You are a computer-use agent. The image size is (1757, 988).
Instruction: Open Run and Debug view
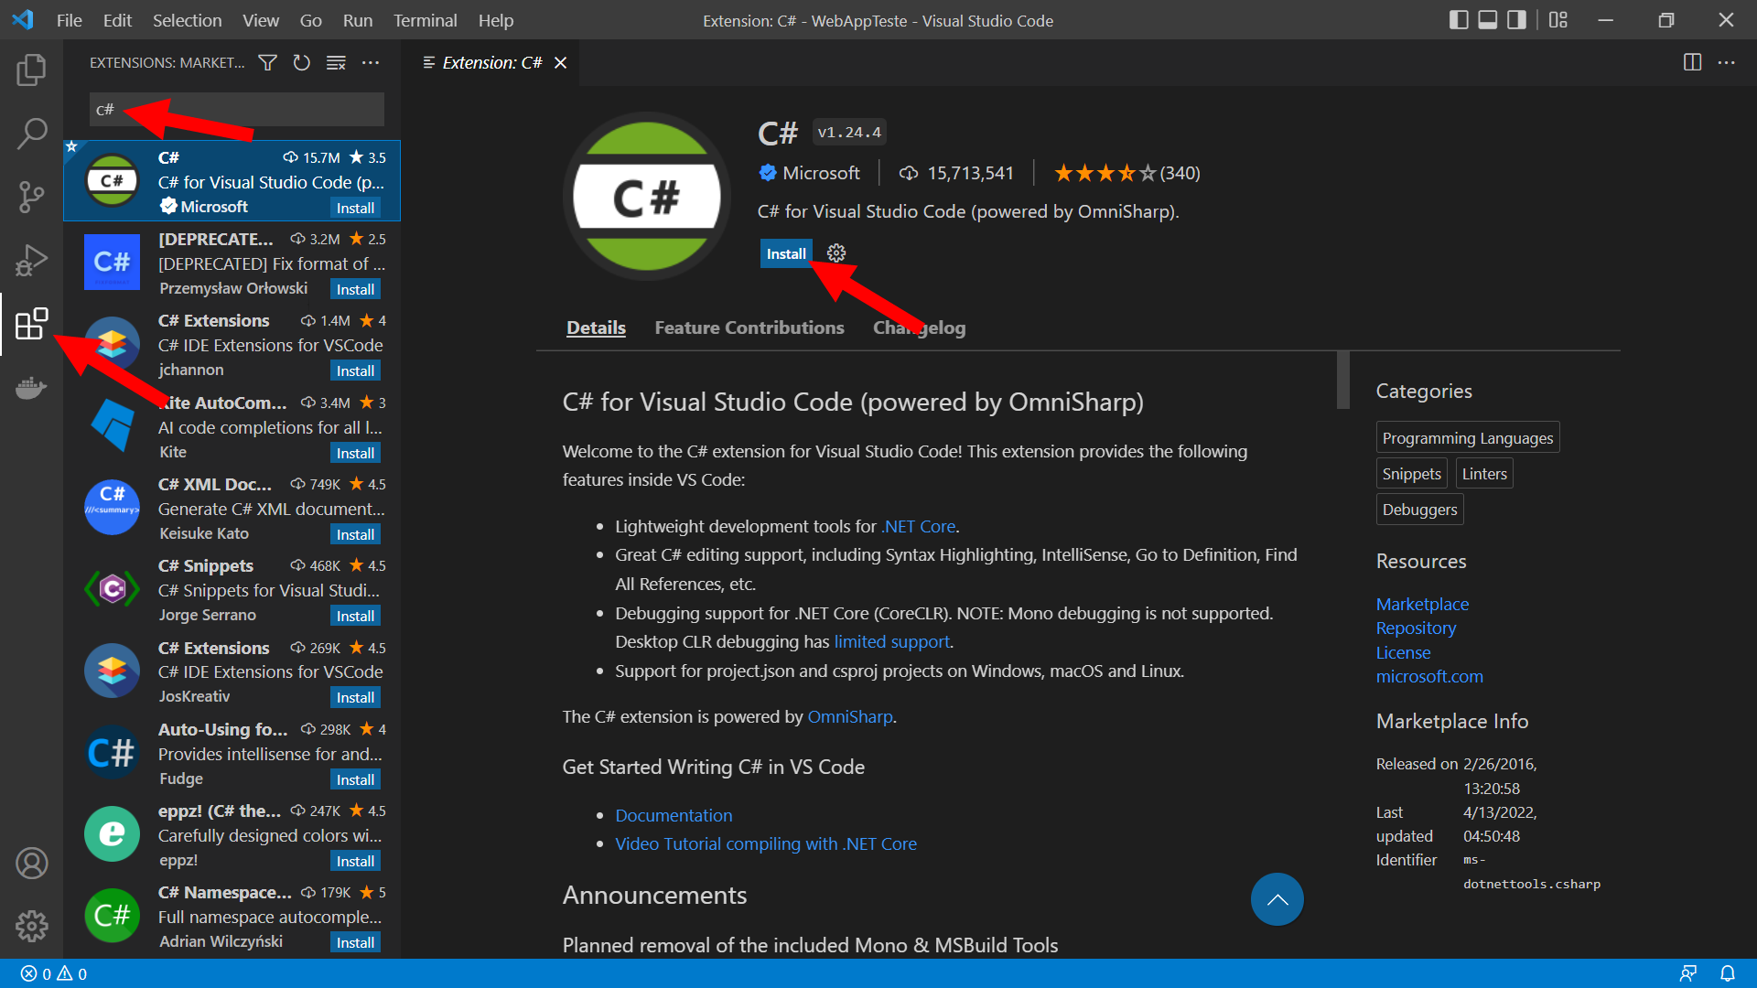[x=31, y=261]
